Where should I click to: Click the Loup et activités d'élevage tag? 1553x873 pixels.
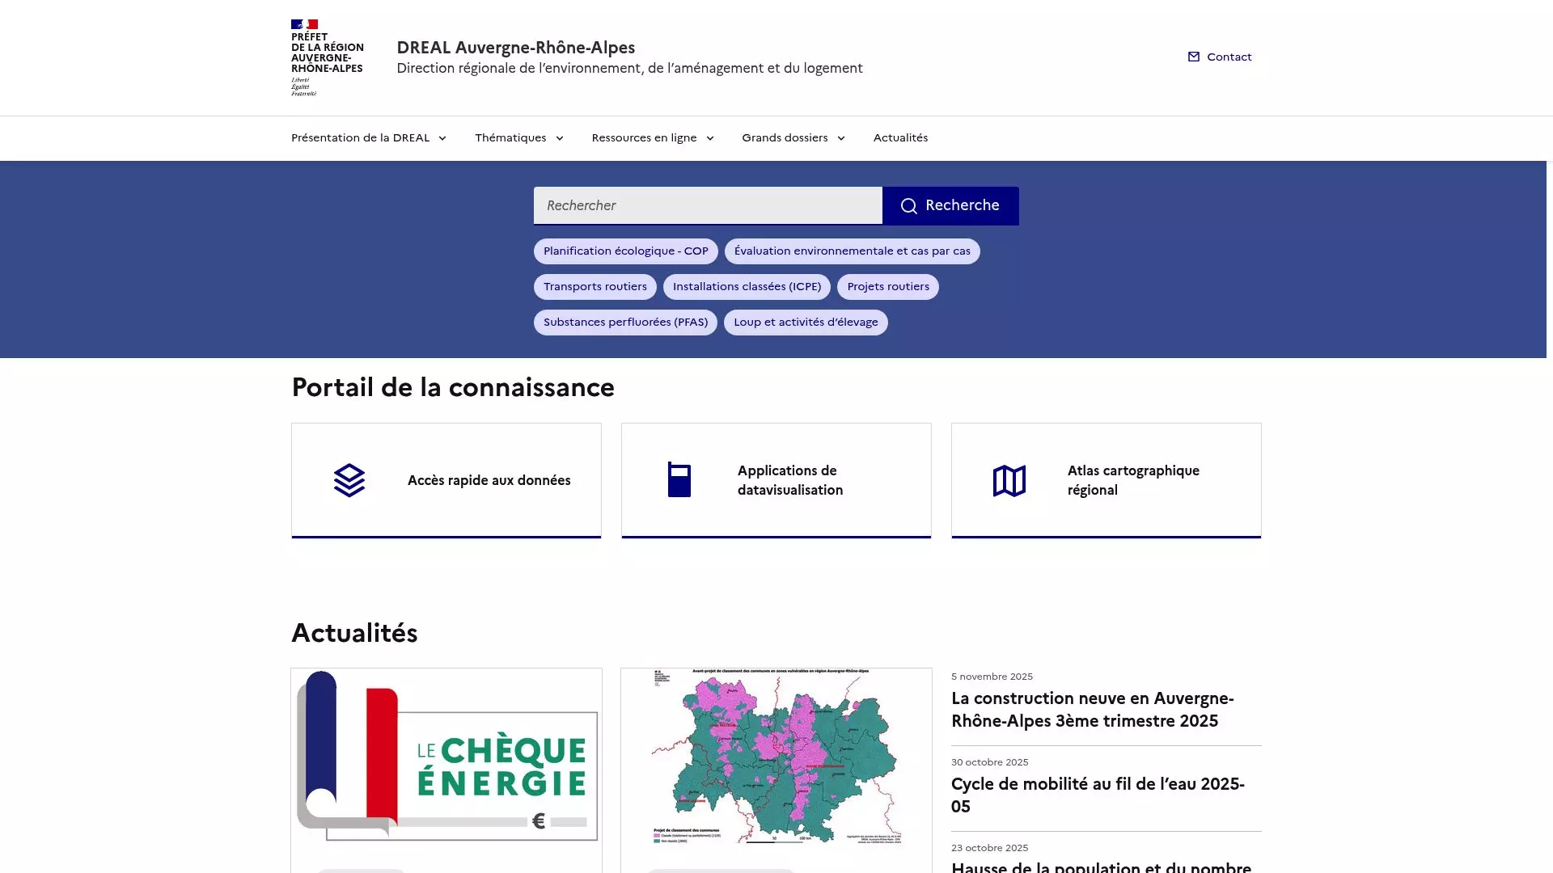coord(805,323)
